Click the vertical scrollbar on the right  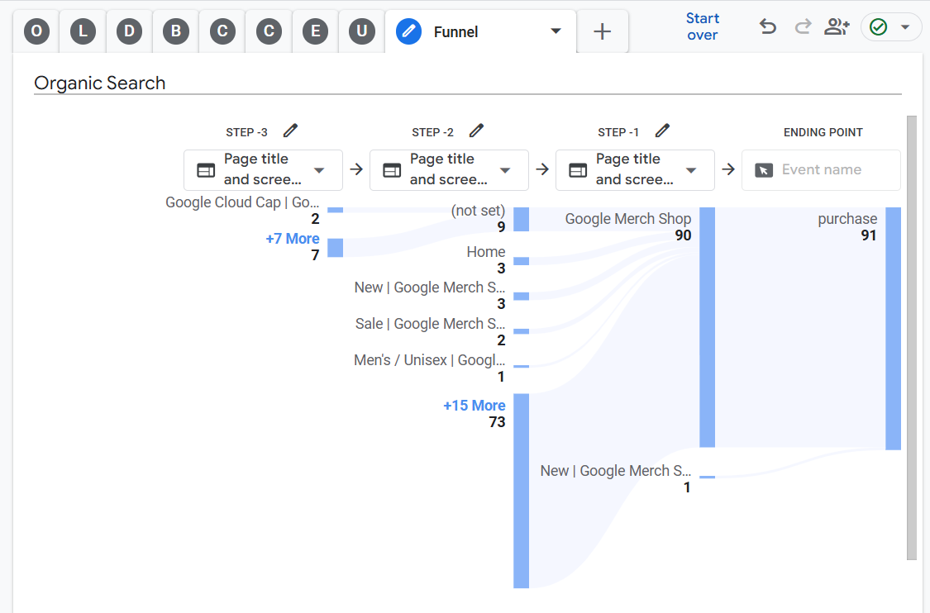(x=912, y=338)
